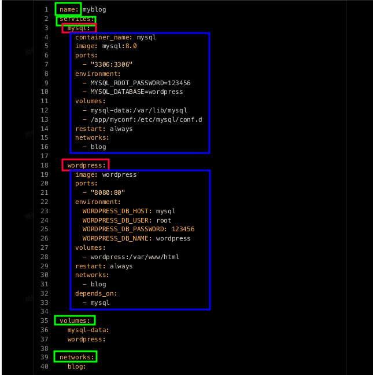Click the 'services:' key on line 2
This screenshot has height=375, width=373.
pyautogui.click(x=76, y=19)
